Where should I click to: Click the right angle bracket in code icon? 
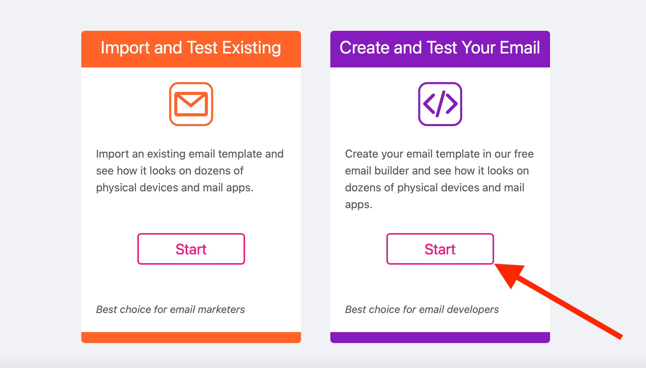click(x=452, y=104)
